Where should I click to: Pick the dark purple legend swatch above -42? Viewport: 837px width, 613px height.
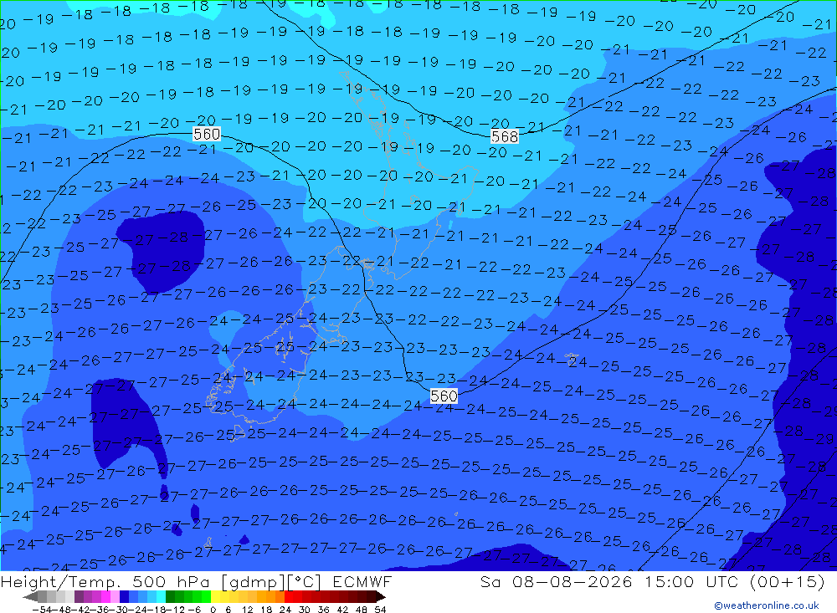pyautogui.click(x=79, y=597)
